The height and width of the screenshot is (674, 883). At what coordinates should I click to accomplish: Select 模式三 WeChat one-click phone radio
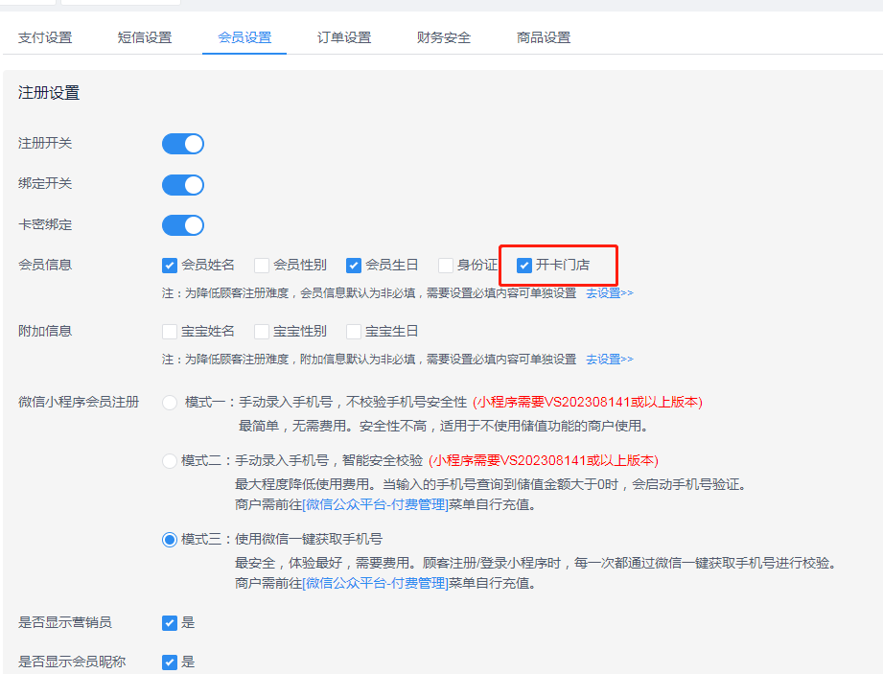click(x=170, y=540)
